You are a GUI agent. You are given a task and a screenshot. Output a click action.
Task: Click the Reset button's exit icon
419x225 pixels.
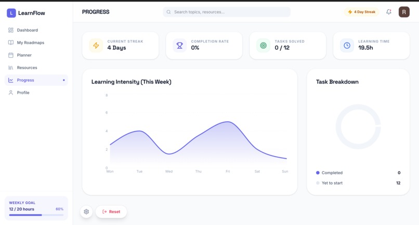click(x=104, y=212)
